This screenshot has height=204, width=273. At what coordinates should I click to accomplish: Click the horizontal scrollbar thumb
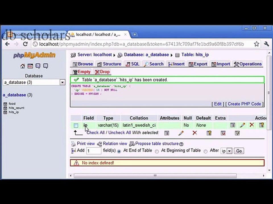(x=155, y=176)
